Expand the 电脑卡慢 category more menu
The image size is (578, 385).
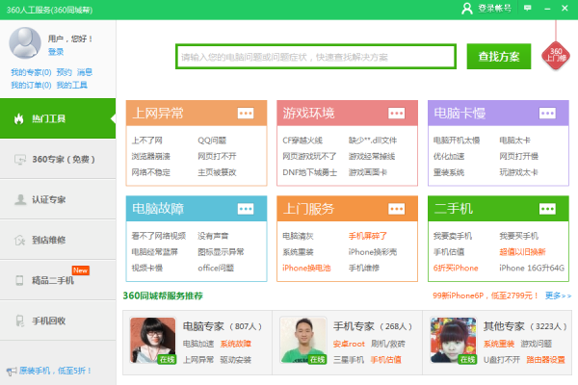coord(548,114)
